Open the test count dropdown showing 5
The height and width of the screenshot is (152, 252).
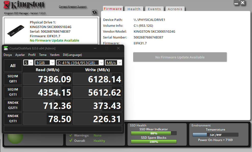click(28, 63)
